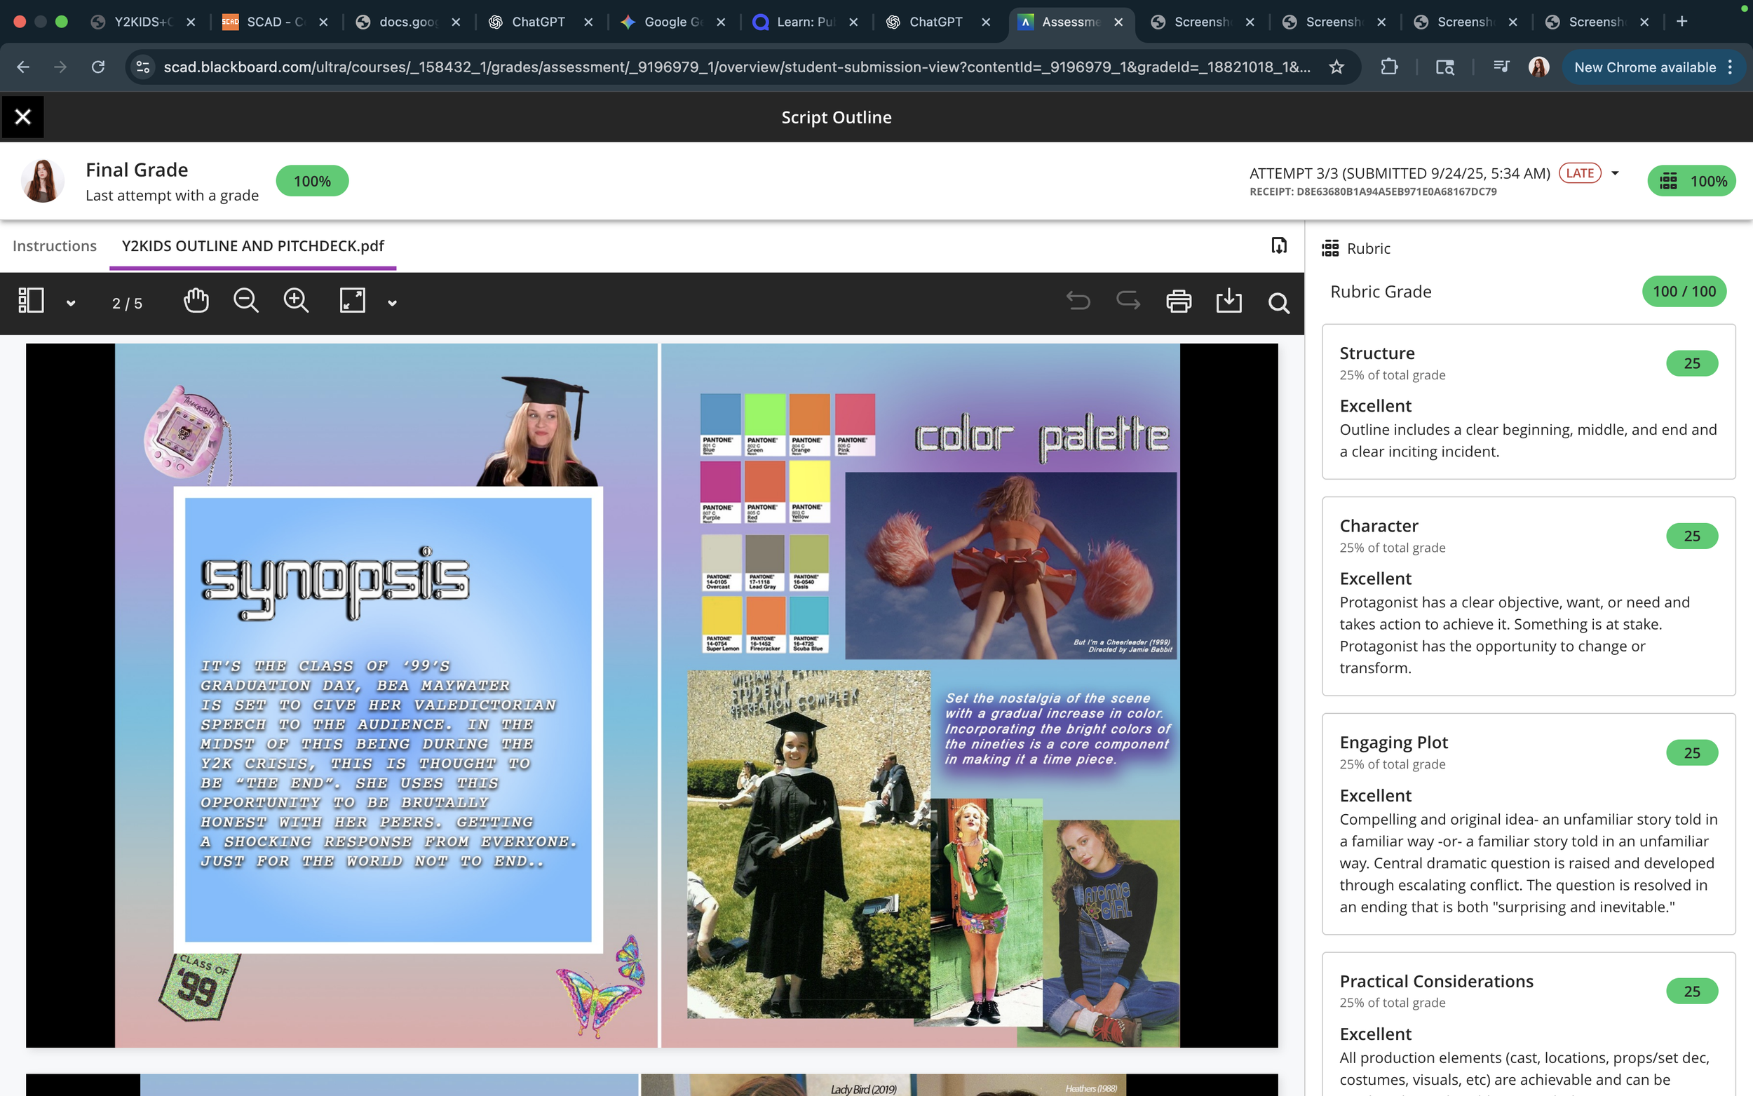
Task: Switch to the Instructions tab
Action: [55, 245]
